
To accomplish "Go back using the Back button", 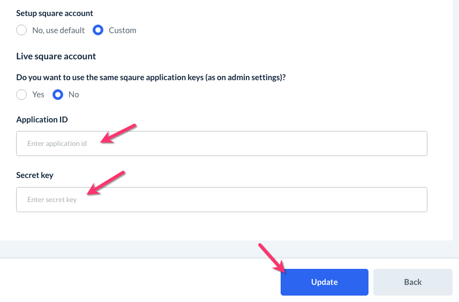I will [x=412, y=282].
